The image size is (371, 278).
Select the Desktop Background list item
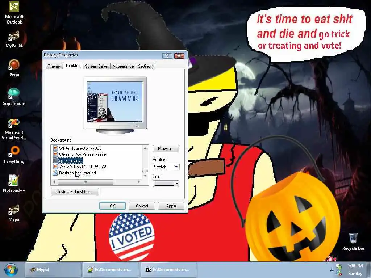(x=78, y=173)
